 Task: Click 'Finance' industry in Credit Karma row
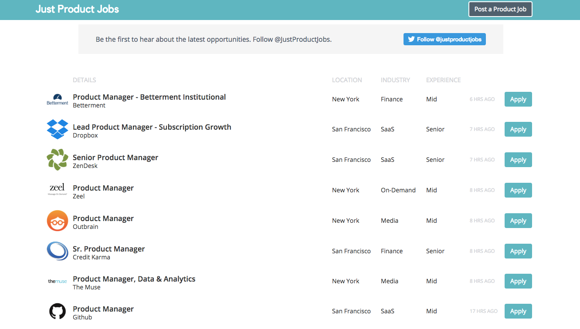click(392, 251)
